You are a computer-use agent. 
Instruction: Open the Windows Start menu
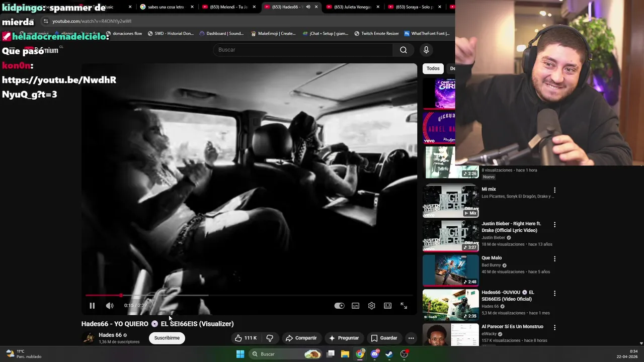pos(240,354)
